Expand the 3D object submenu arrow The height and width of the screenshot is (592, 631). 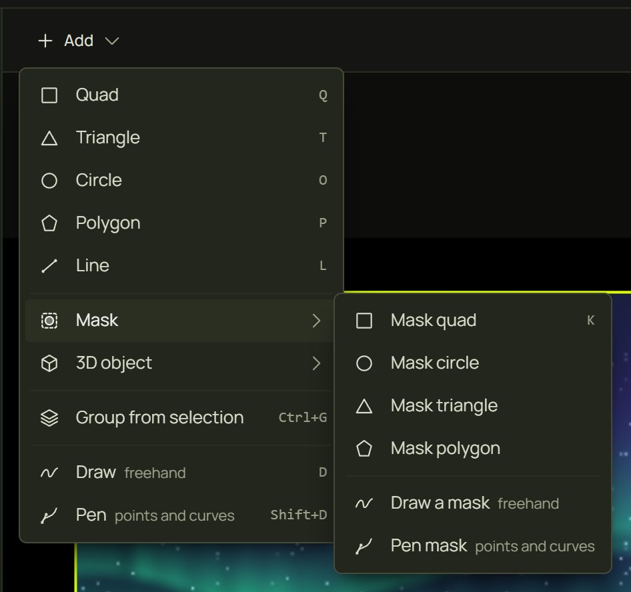click(x=317, y=363)
